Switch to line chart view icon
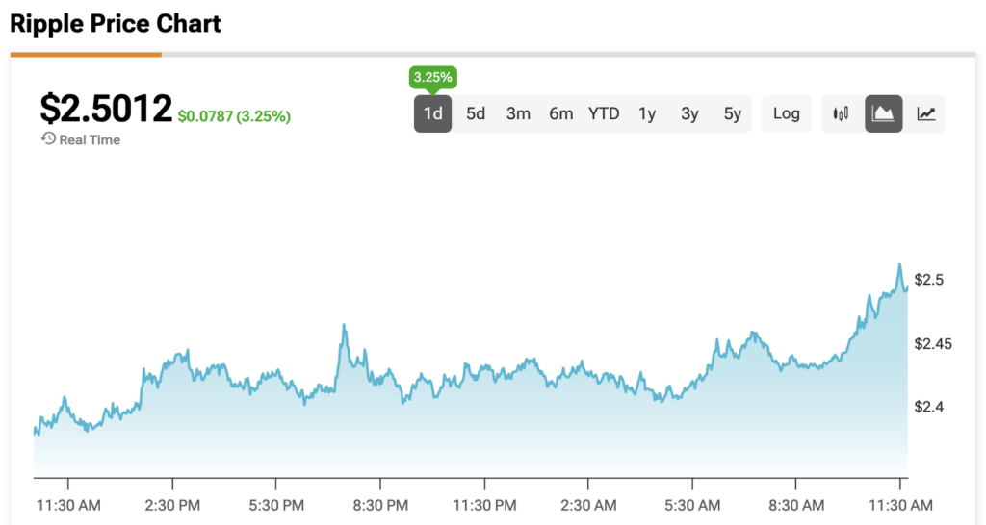The width and height of the screenshot is (986, 525). click(925, 113)
